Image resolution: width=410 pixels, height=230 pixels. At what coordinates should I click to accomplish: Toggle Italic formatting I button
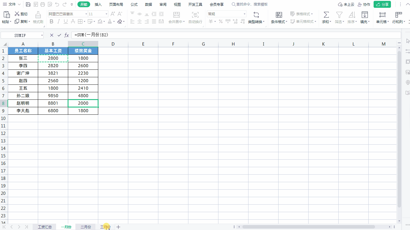click(59, 21)
